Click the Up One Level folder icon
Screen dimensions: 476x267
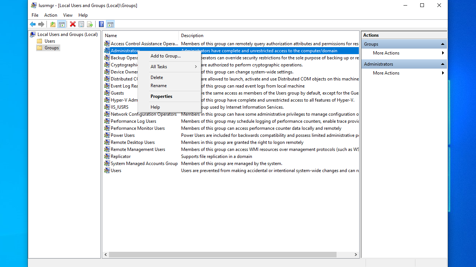point(53,24)
